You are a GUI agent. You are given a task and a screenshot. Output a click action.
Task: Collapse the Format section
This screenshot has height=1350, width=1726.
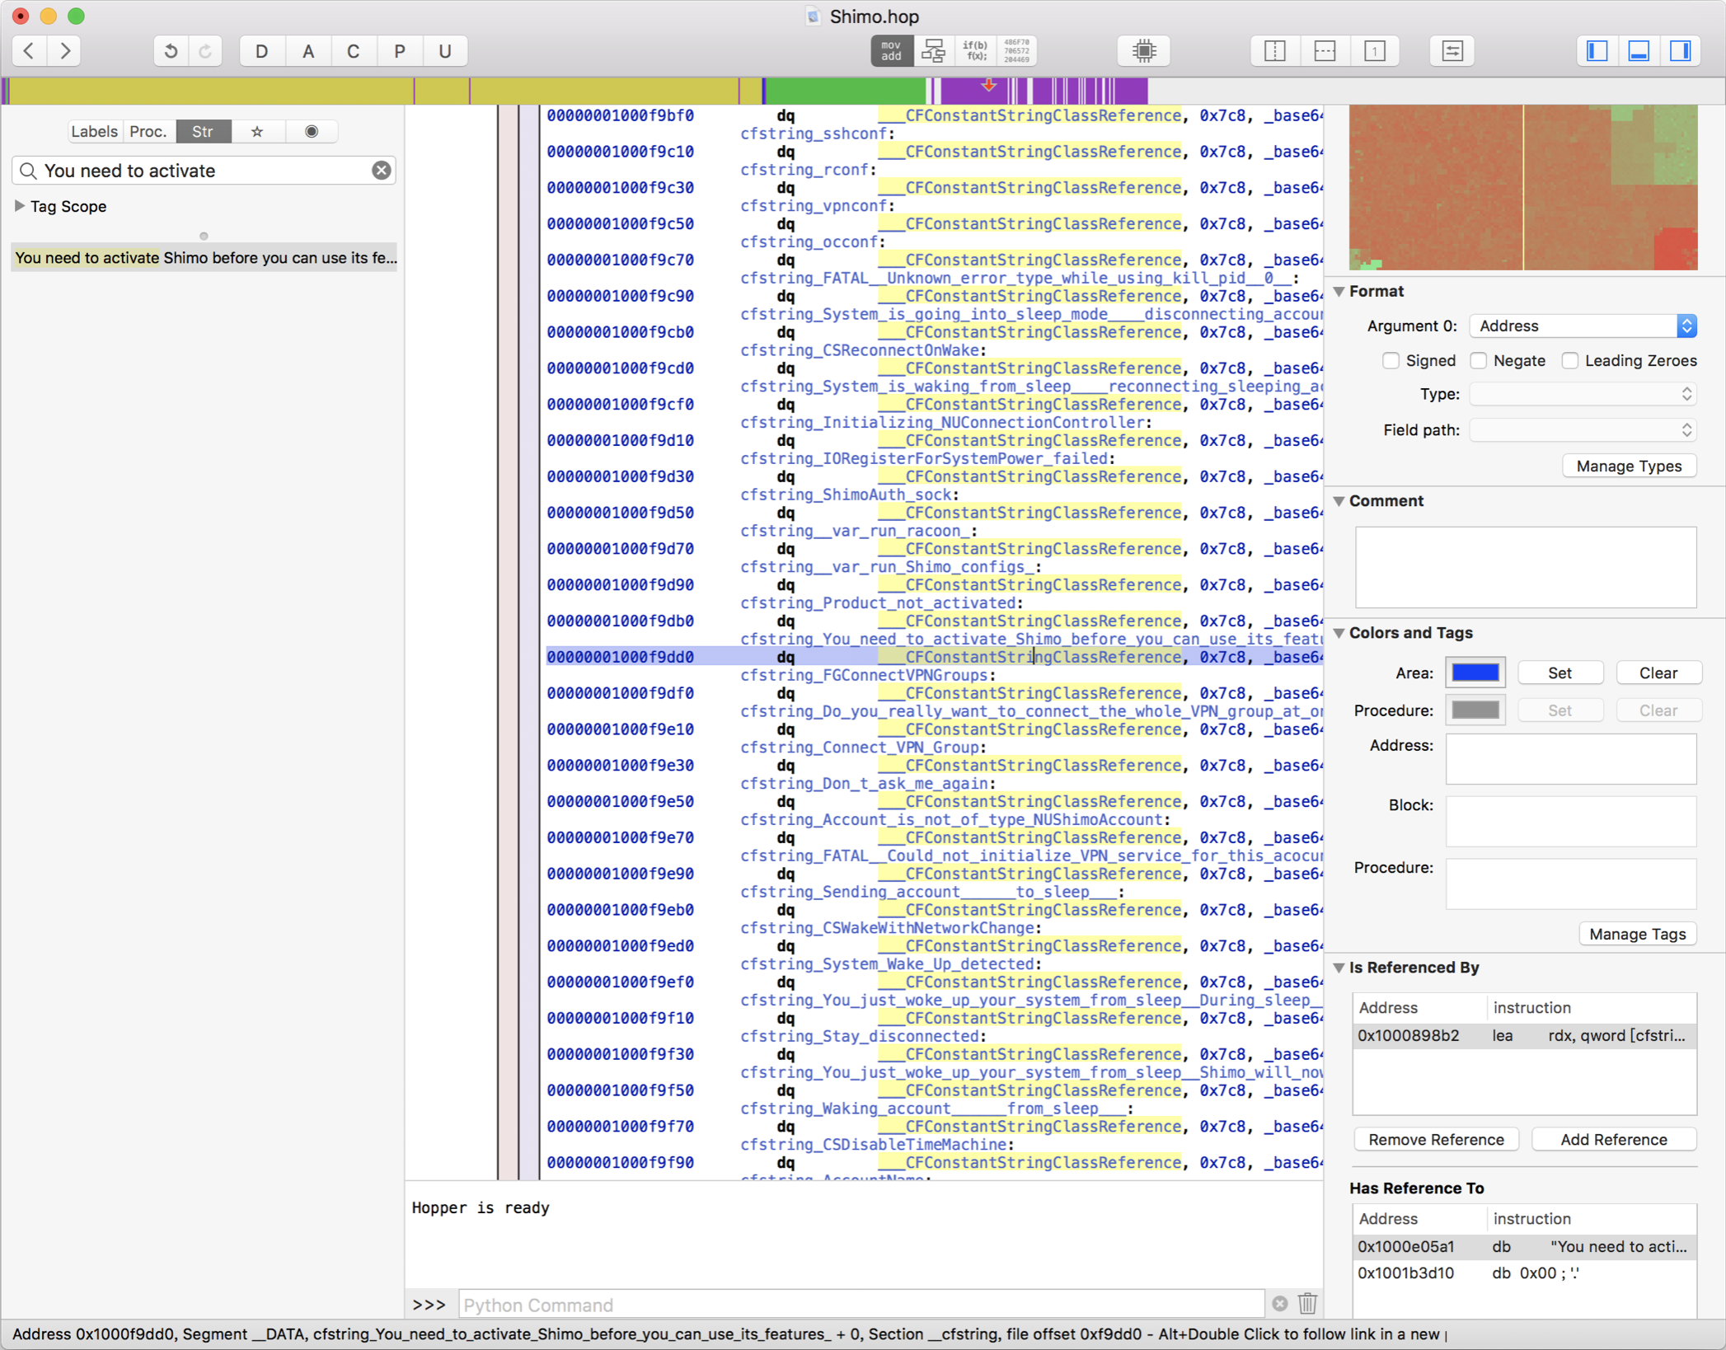[x=1339, y=292]
